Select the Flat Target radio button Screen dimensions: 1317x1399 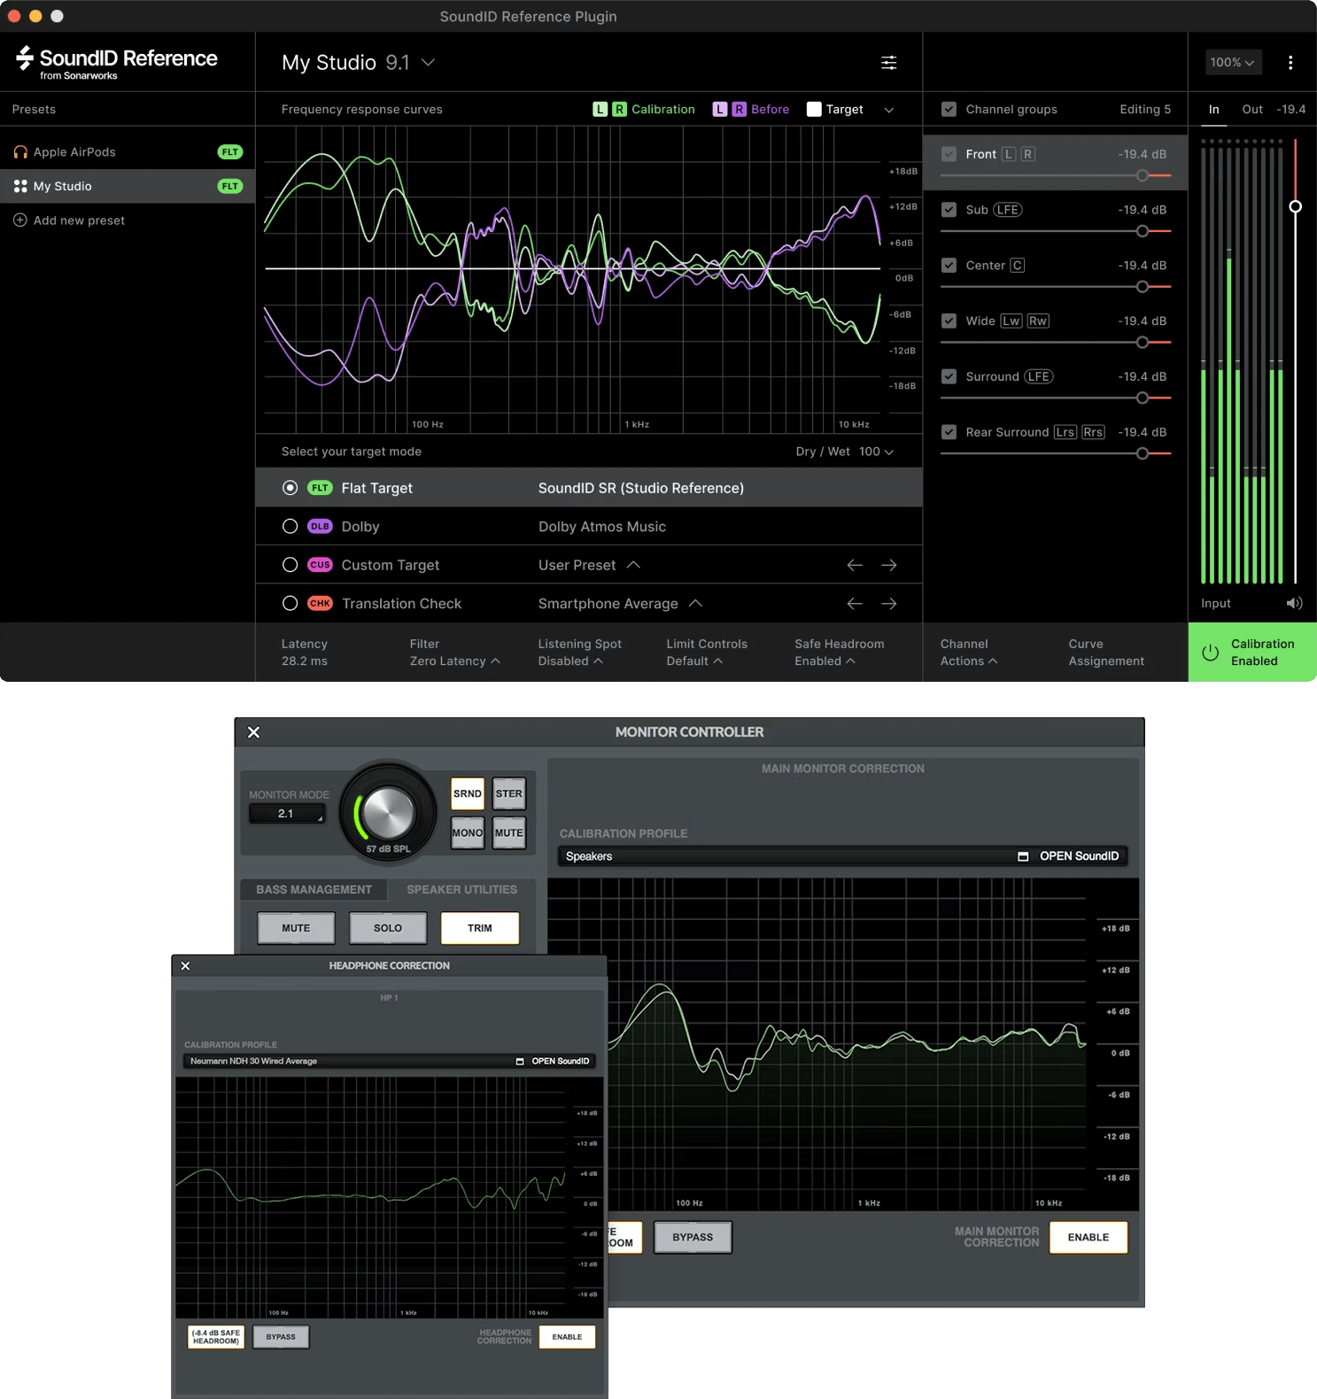click(290, 488)
